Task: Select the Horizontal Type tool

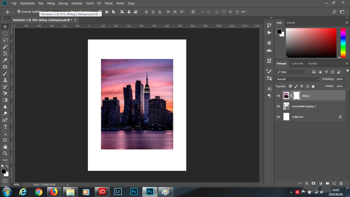Action: (5, 127)
